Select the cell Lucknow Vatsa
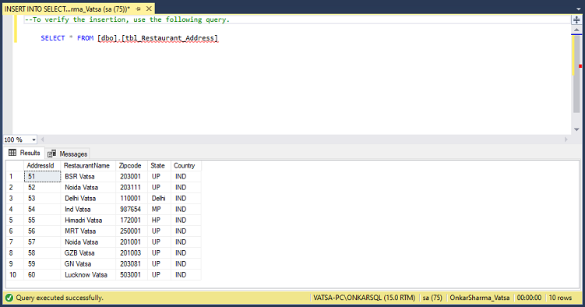 [88, 275]
